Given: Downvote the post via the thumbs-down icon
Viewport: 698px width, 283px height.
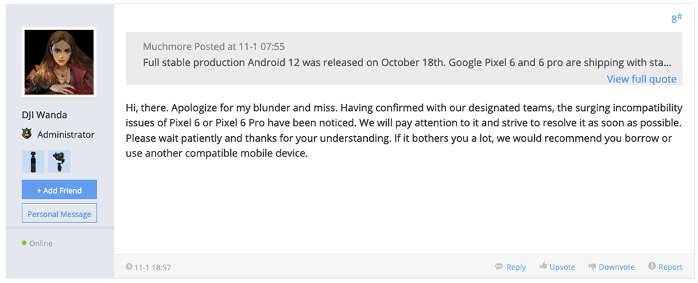Looking at the screenshot, I should point(593,267).
